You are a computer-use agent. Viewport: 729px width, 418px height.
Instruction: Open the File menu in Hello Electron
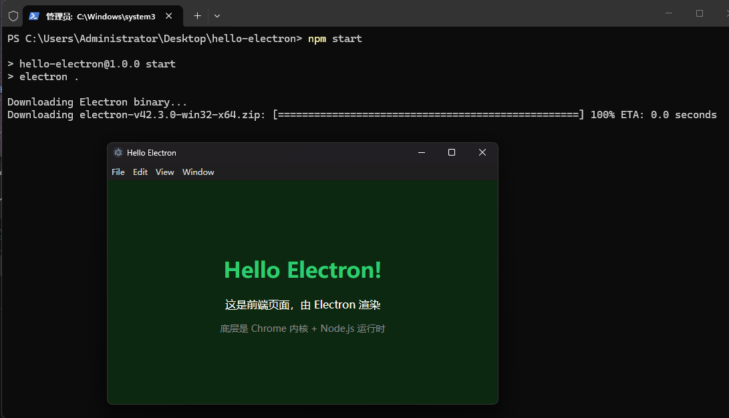(118, 172)
